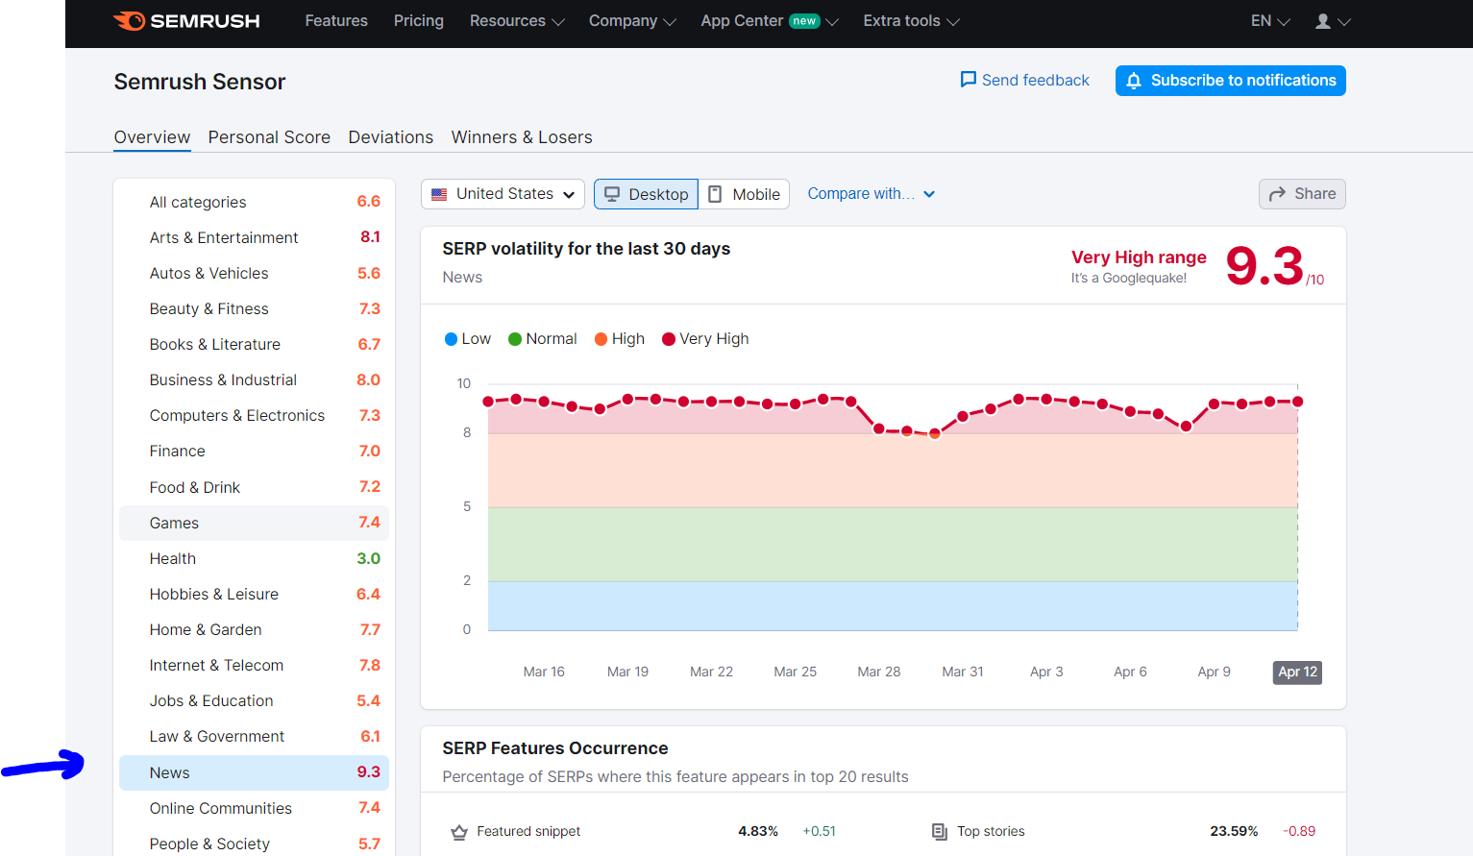Viewport: 1473px width, 856px height.
Task: Expand the Compare with dropdown
Action: 872,194
